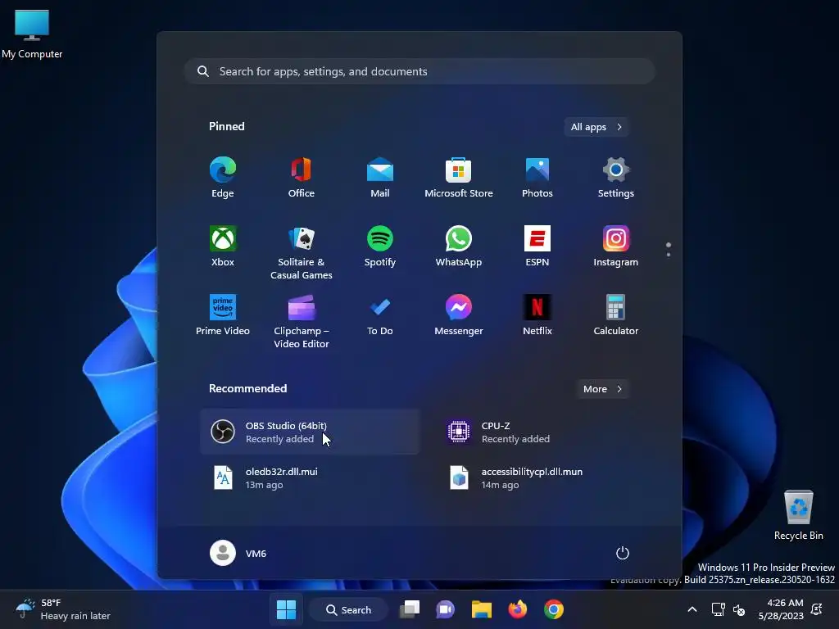The height and width of the screenshot is (629, 839).
Task: Show More recommended items
Action: (x=602, y=389)
